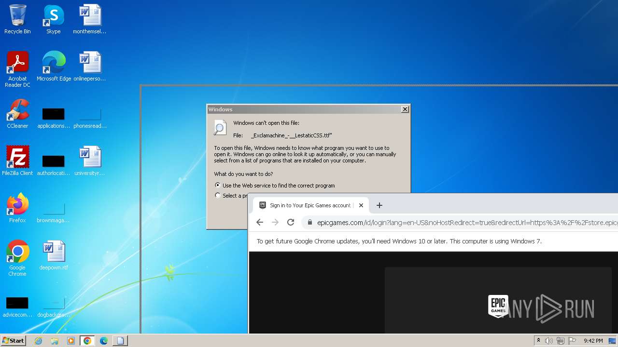Open the Edge taskbar icon
This screenshot has height=347, width=618.
104,341
